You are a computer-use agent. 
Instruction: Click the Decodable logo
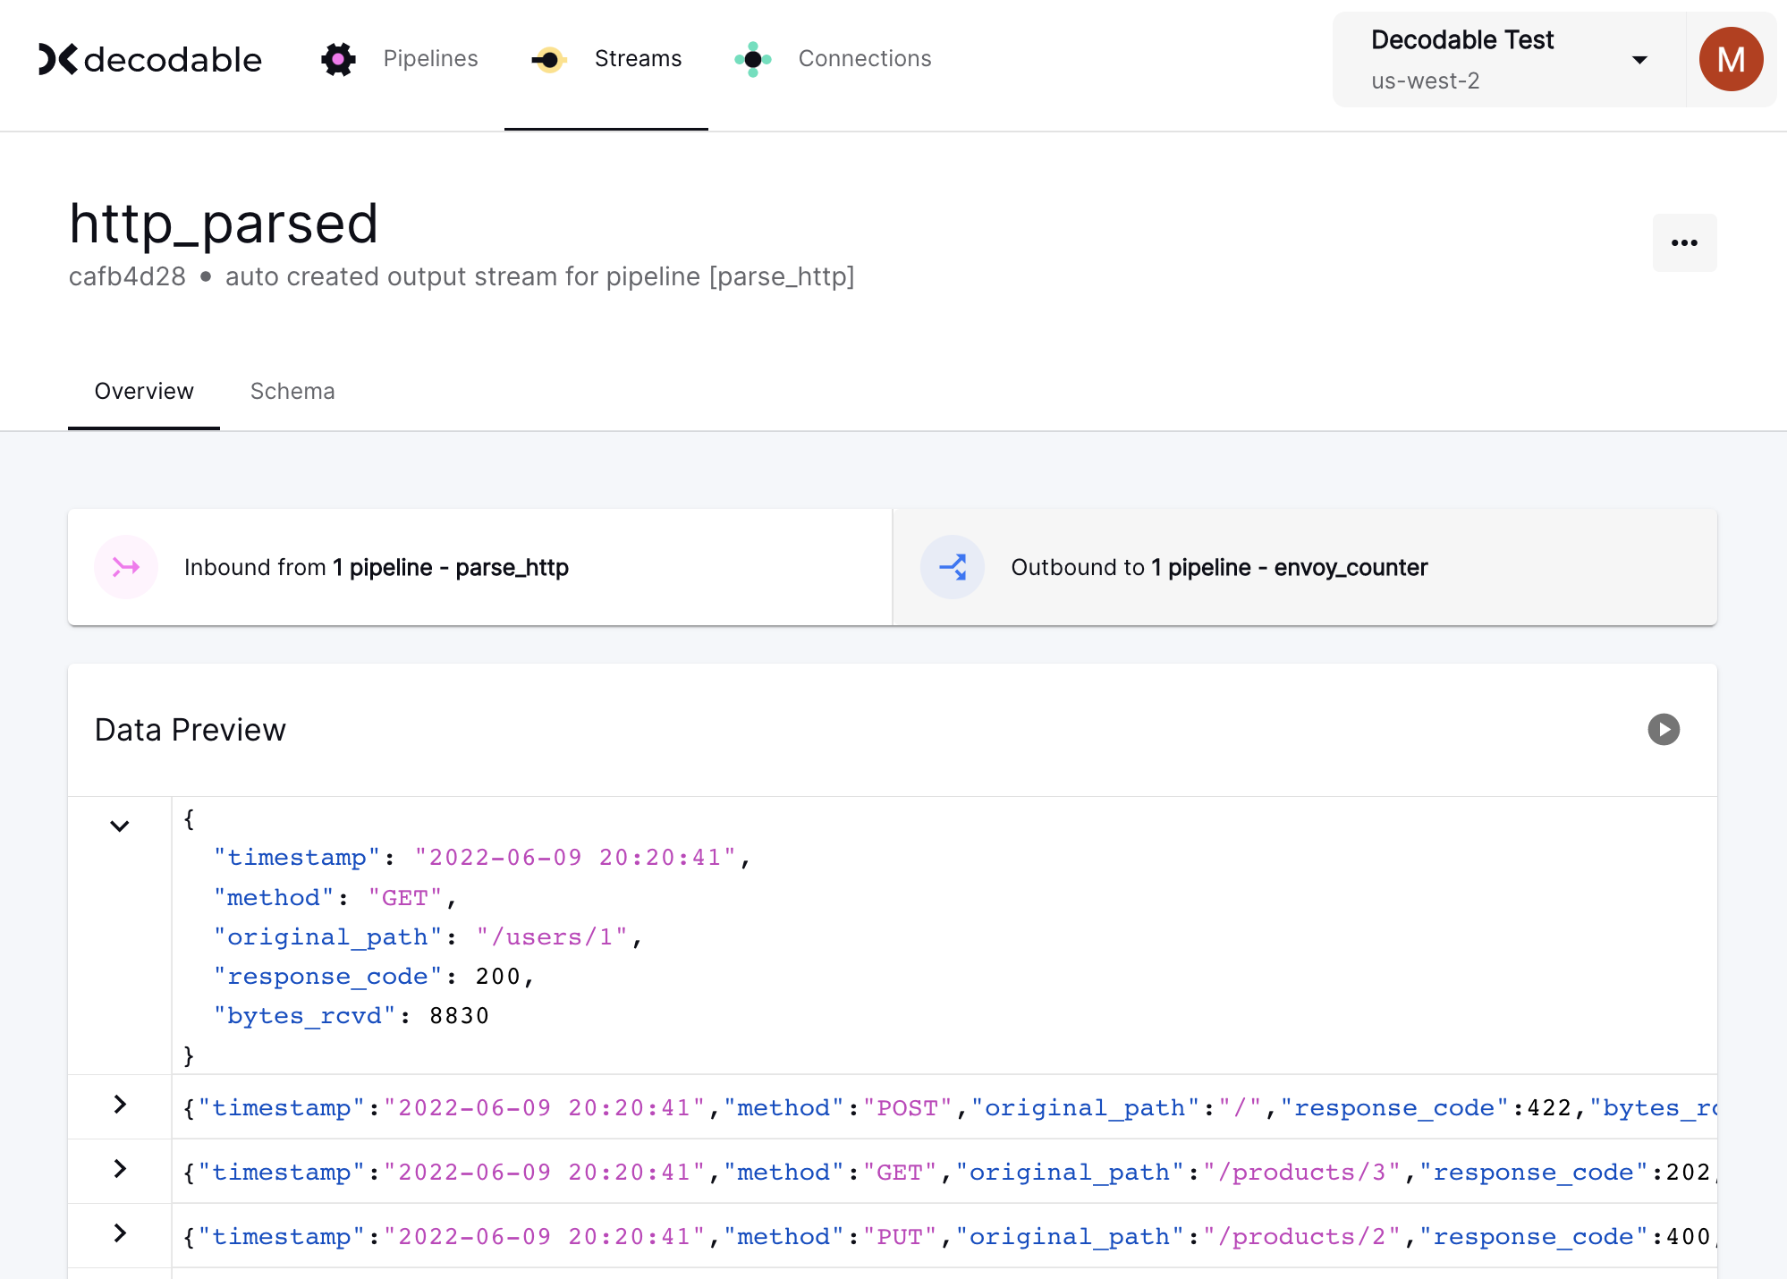(x=150, y=59)
